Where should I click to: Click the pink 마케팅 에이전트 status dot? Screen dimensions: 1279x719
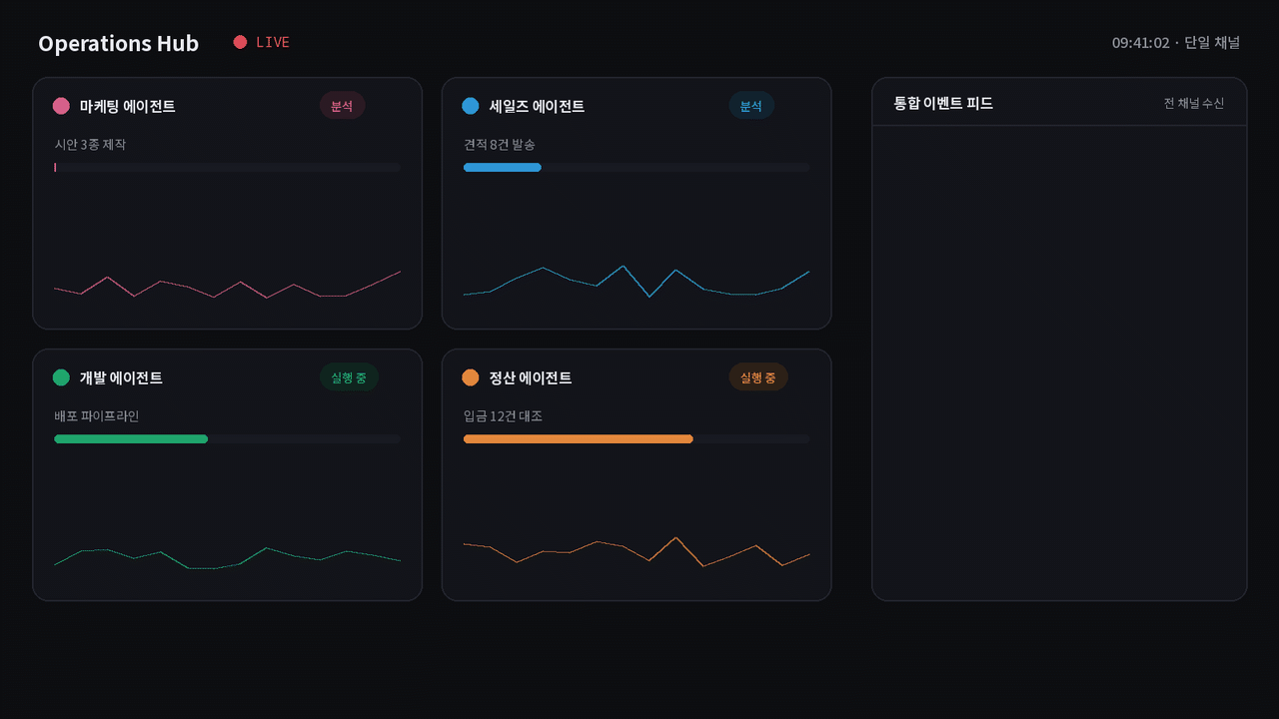click(x=61, y=106)
